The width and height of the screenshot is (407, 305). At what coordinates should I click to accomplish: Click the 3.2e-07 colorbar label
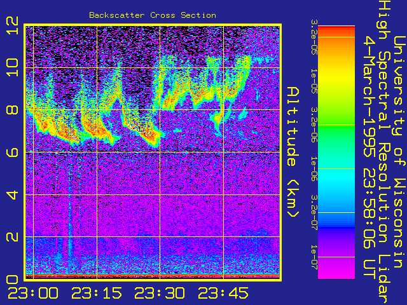314,213
